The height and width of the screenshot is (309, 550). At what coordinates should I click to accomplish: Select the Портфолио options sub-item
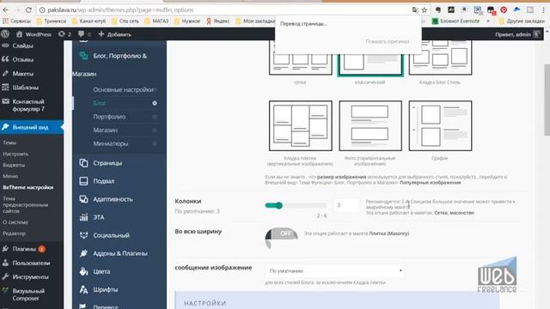pyautogui.click(x=109, y=117)
